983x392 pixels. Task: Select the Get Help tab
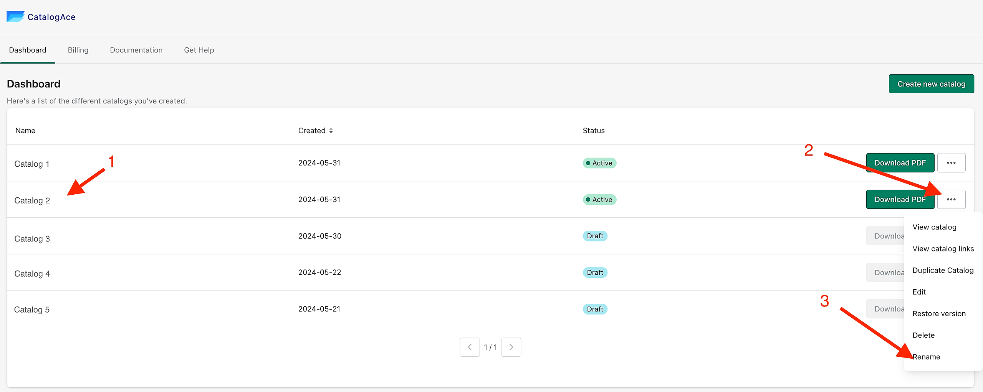(x=199, y=50)
